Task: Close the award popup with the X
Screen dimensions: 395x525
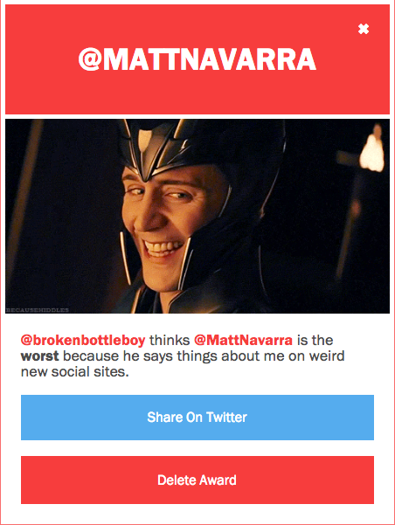Action: click(x=364, y=29)
